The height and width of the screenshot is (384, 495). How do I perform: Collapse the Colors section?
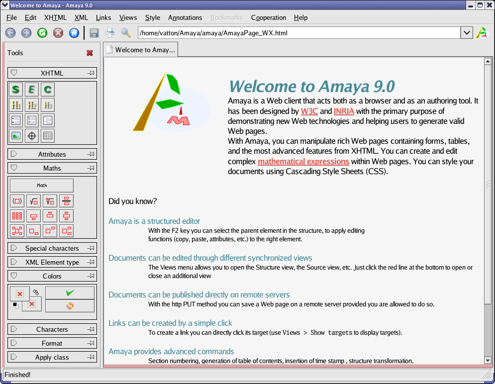click(14, 276)
